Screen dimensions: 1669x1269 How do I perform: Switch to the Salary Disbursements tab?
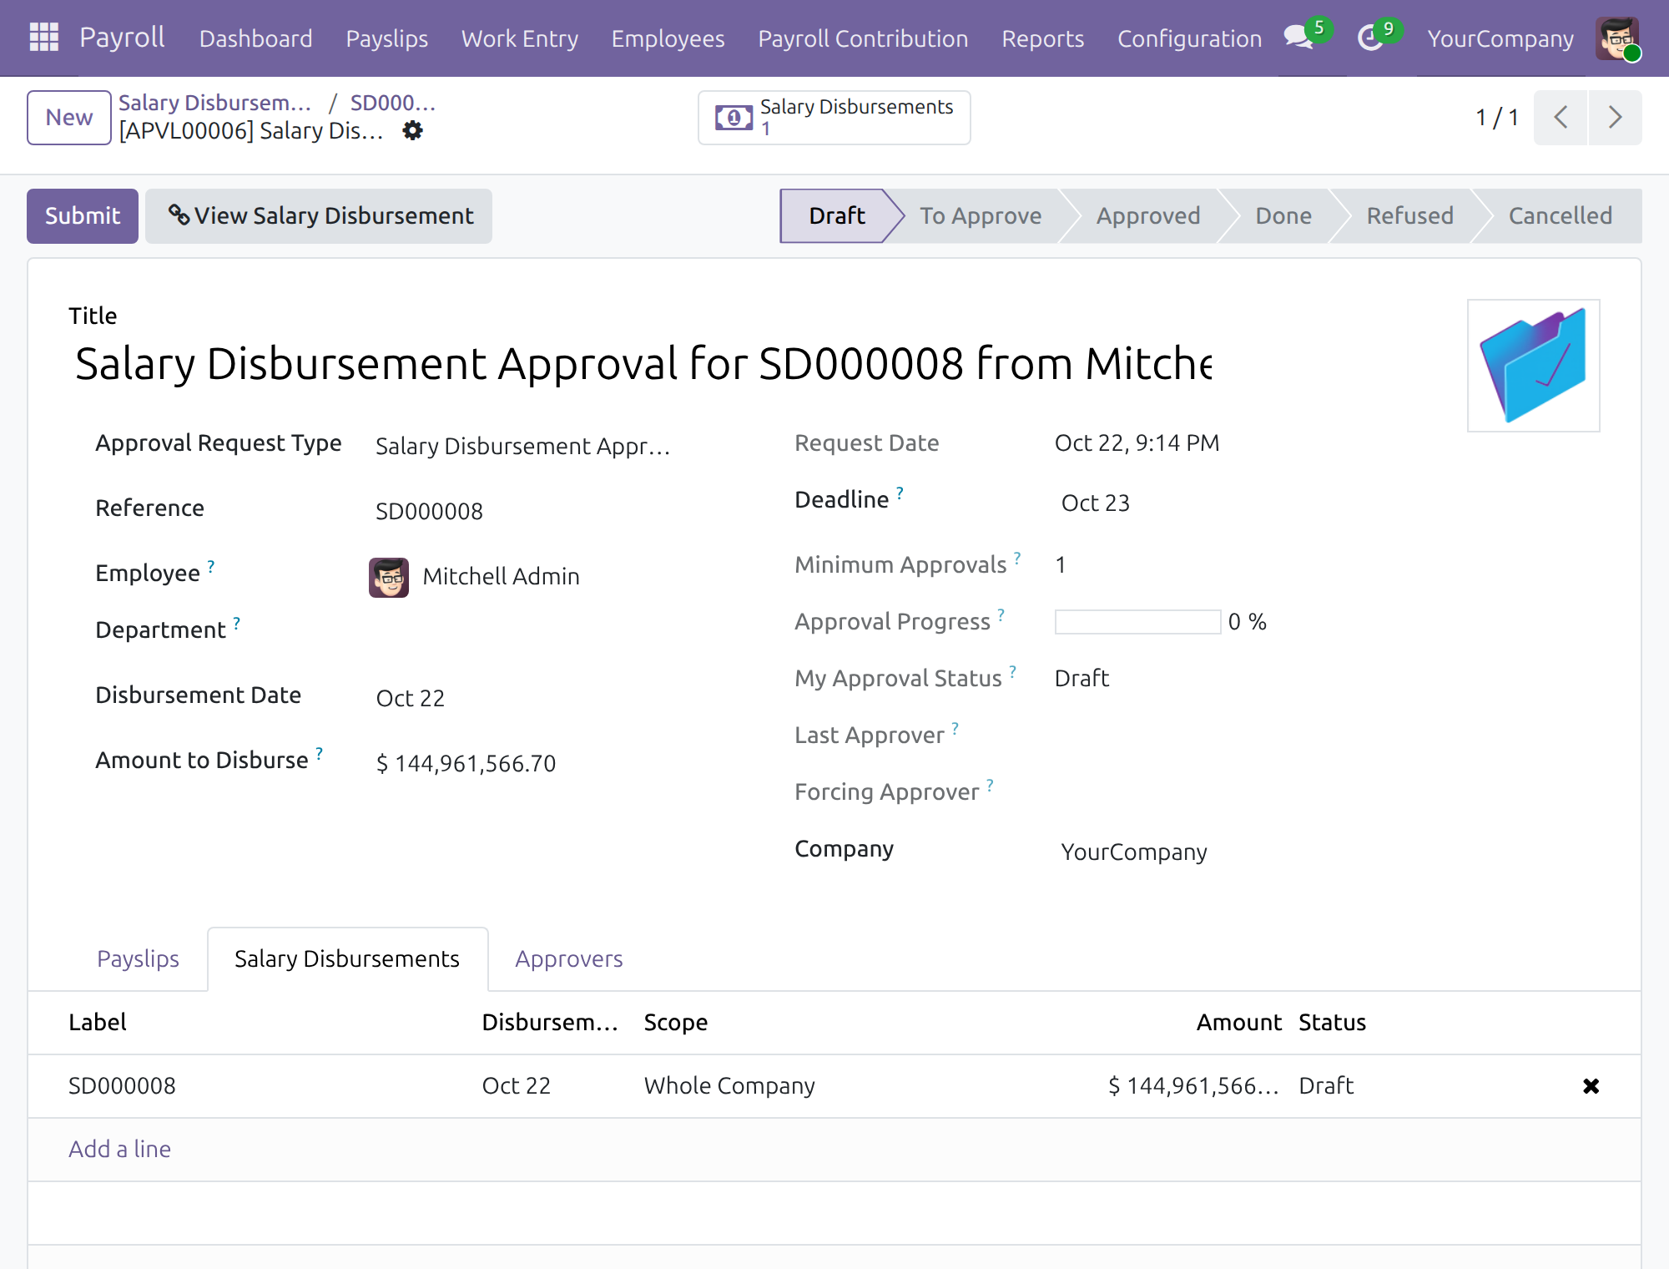[x=347, y=959]
